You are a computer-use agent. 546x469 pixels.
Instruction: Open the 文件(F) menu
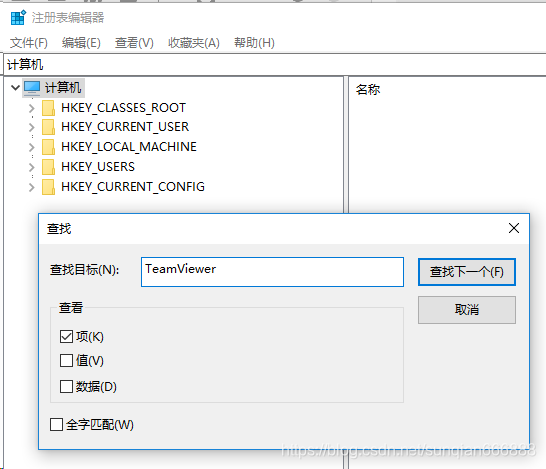[x=29, y=43]
